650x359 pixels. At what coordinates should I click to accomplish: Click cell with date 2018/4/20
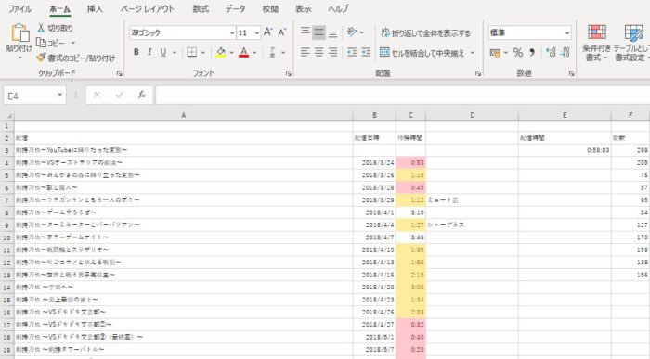(x=375, y=288)
